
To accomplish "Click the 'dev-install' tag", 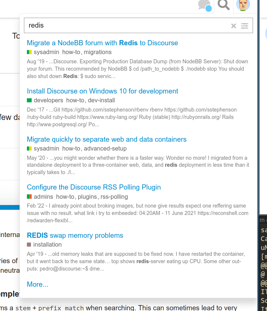I will 101,100.
